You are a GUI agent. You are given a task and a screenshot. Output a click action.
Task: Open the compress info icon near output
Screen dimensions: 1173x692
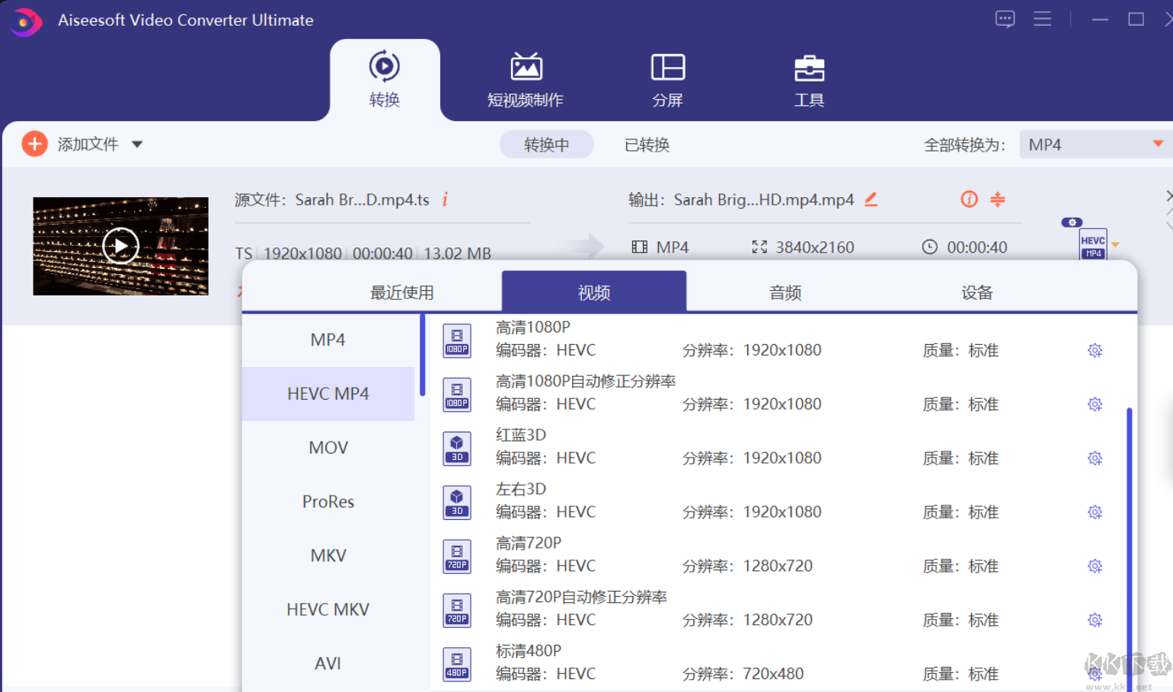click(968, 199)
